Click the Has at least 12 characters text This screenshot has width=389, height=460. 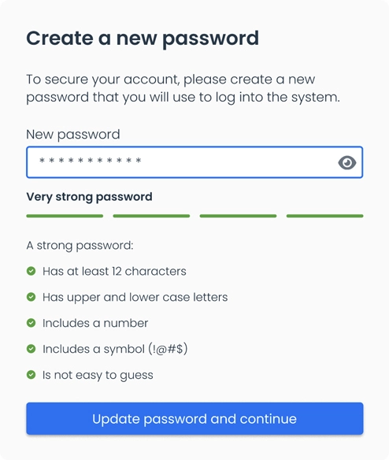pyautogui.click(x=114, y=272)
